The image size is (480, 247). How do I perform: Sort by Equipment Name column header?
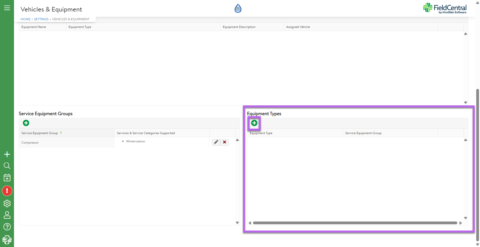[x=34, y=27]
